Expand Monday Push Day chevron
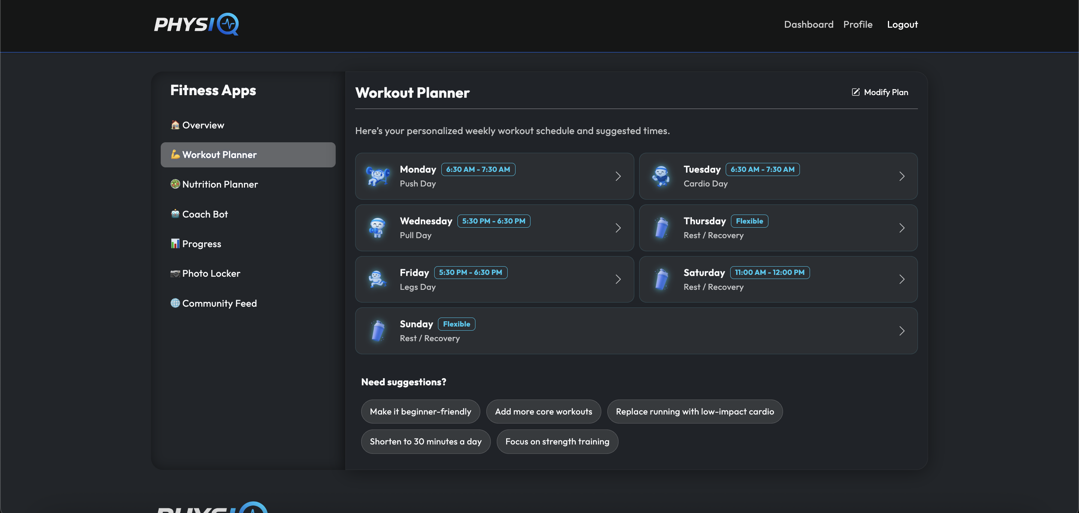Viewport: 1079px width, 513px height. click(618, 176)
